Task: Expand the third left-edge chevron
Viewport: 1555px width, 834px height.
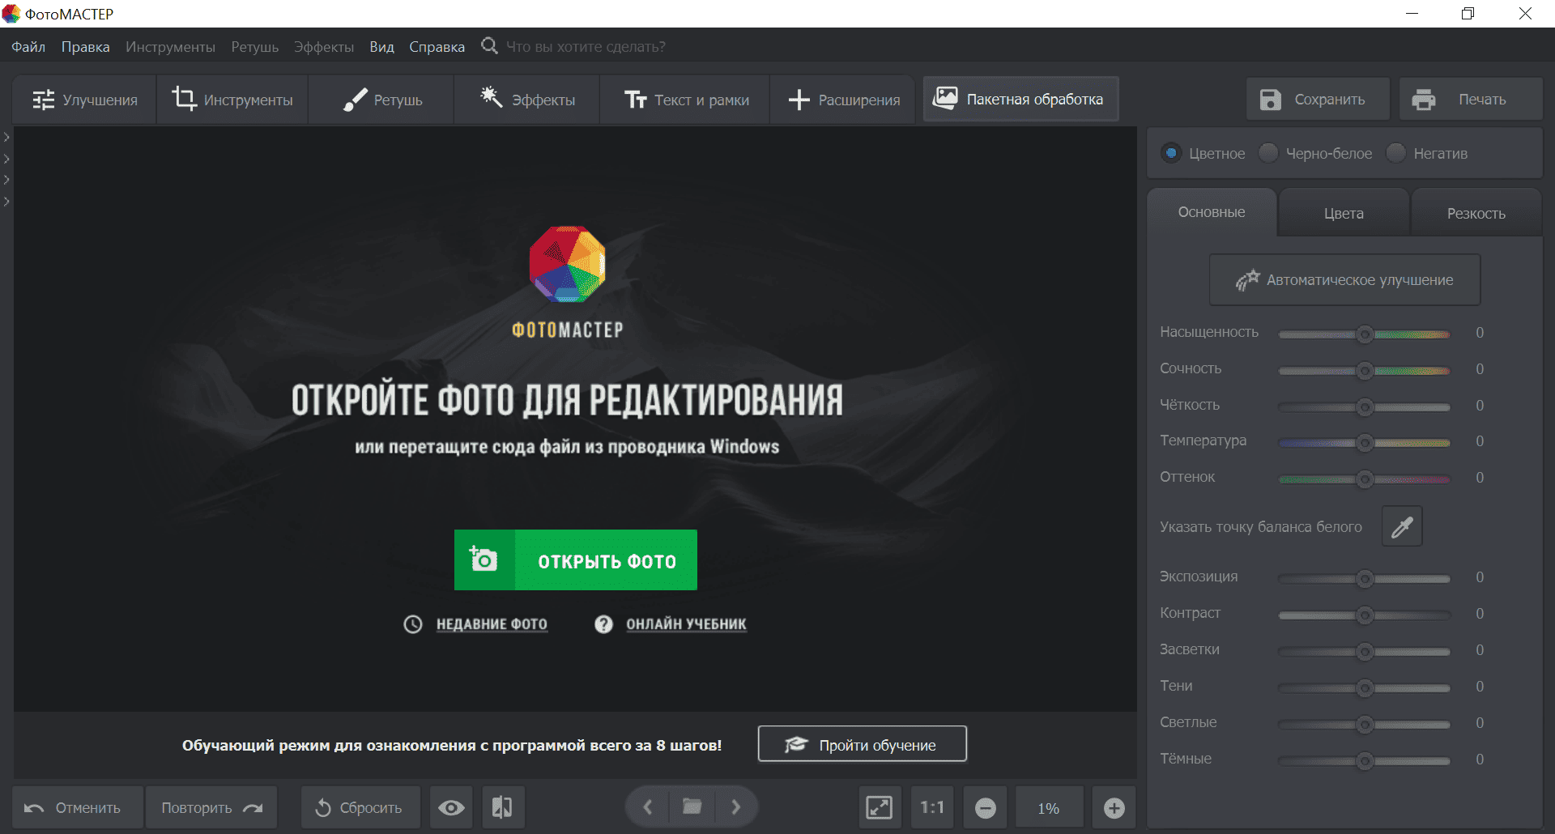Action: coord(6,180)
